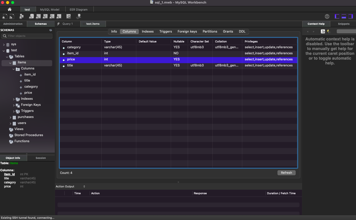Refresh schemas icon beside SCHEMAS heading
The width and height of the screenshot is (356, 220).
coord(51,30)
